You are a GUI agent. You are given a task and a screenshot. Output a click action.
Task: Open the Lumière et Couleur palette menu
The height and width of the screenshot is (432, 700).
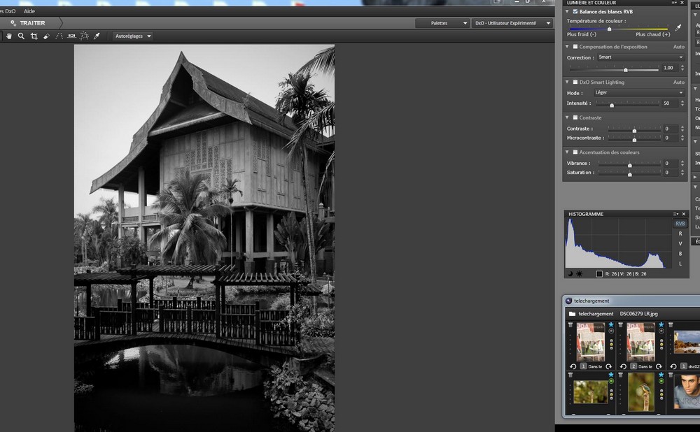(x=674, y=3)
